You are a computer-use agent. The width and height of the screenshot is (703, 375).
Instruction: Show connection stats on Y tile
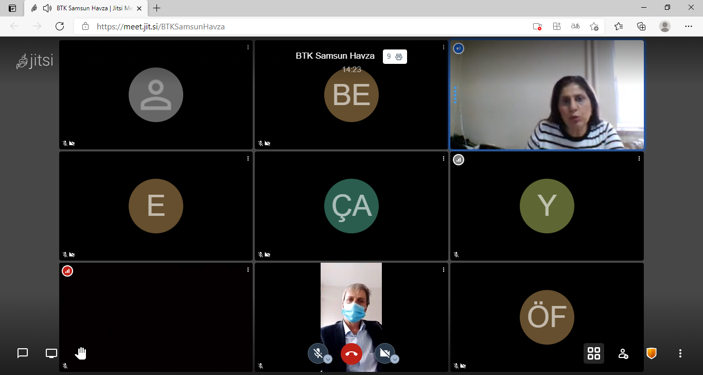point(459,160)
